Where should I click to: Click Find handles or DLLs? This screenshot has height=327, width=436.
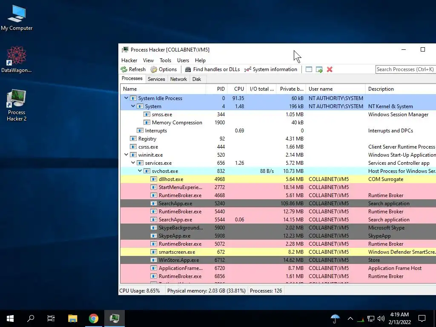click(212, 69)
